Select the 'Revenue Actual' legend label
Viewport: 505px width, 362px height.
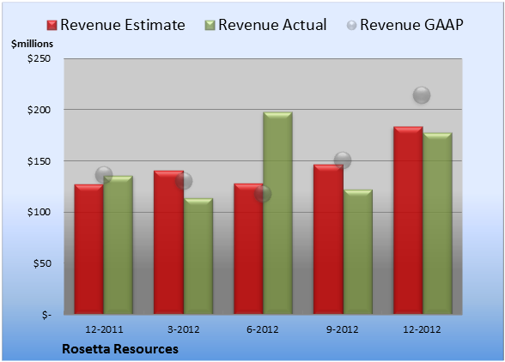pos(272,25)
